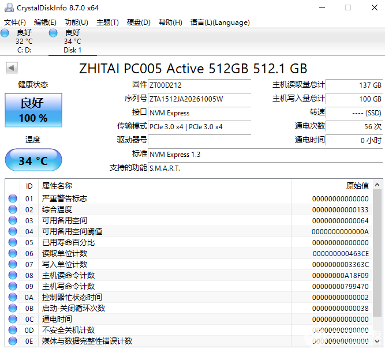Click the host reads total 137 GB
Viewport: 385px width, 349px height.
354,85
